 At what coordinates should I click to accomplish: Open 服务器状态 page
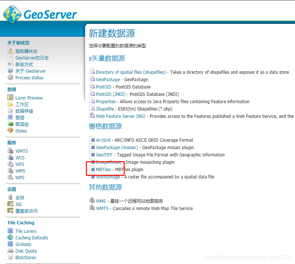tap(26, 51)
